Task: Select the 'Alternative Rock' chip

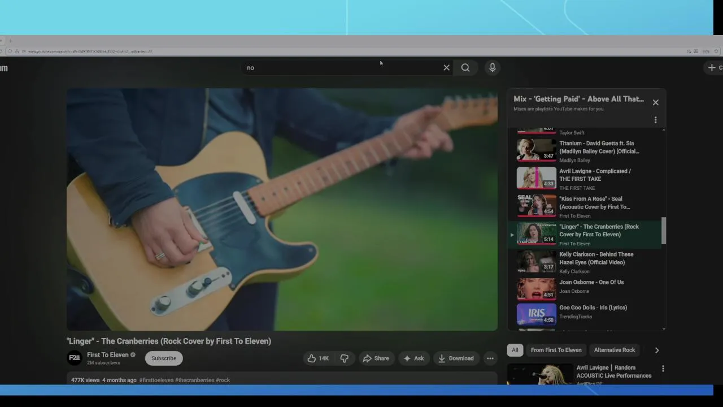Action: coord(615,350)
